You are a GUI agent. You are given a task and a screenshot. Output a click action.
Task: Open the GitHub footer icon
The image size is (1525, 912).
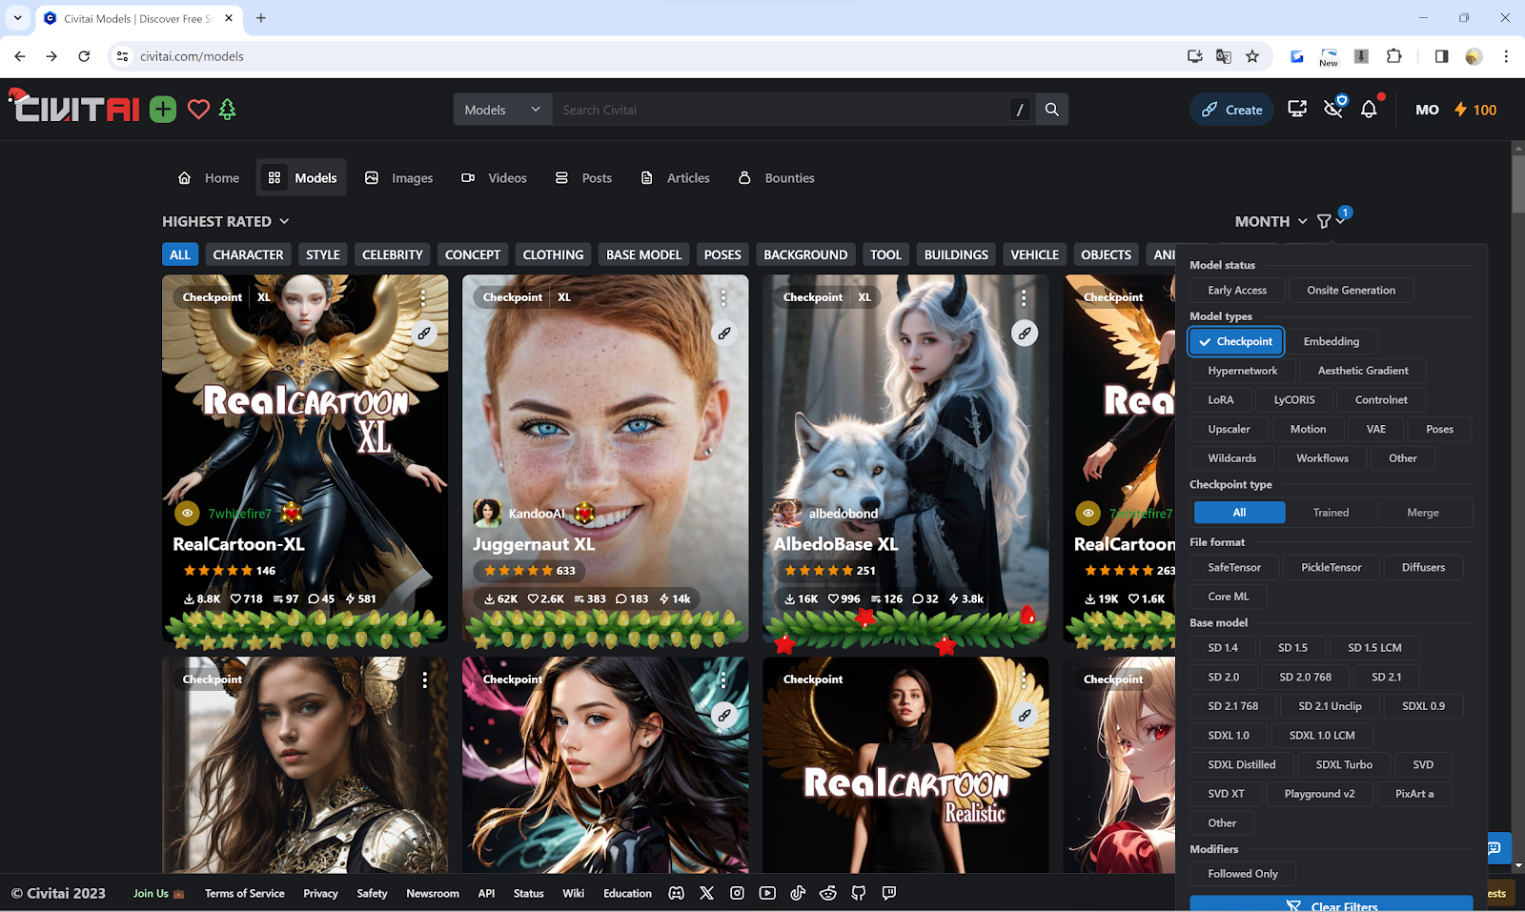coord(859,893)
